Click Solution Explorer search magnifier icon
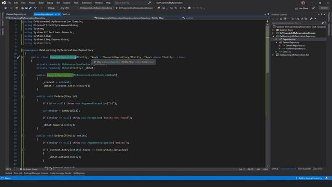 323,23
